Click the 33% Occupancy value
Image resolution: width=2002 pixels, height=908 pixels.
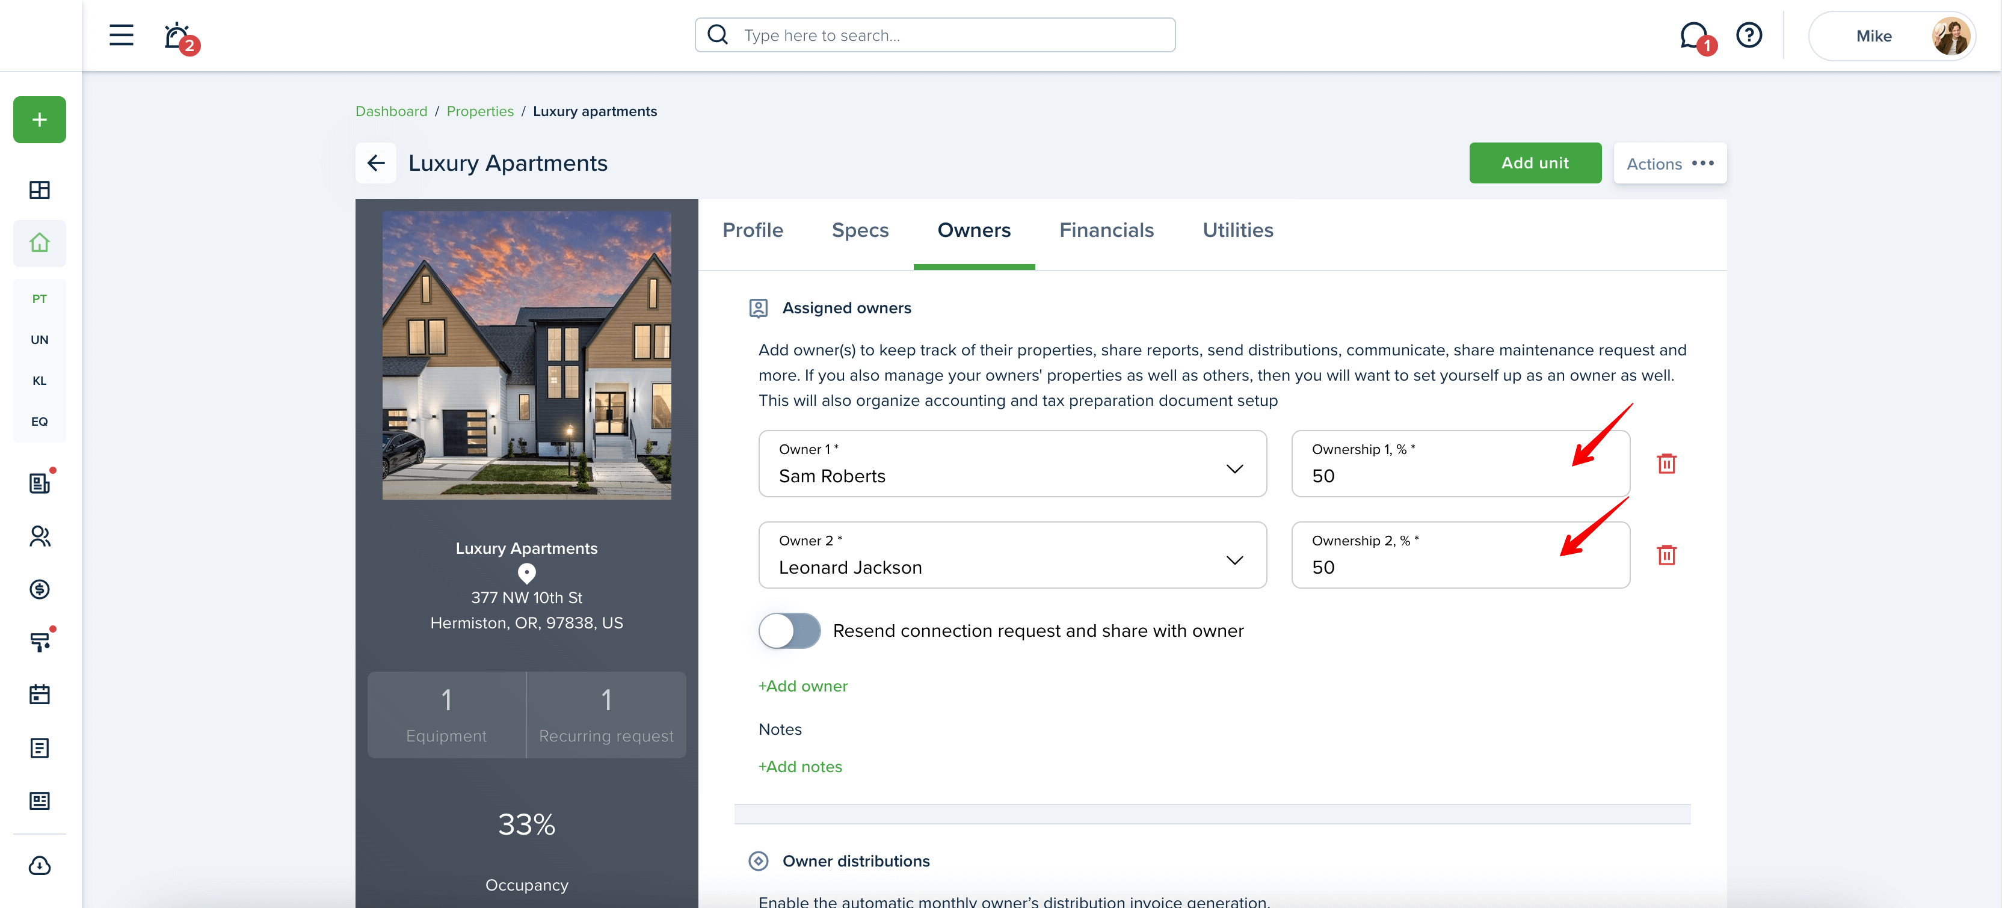pyautogui.click(x=526, y=825)
